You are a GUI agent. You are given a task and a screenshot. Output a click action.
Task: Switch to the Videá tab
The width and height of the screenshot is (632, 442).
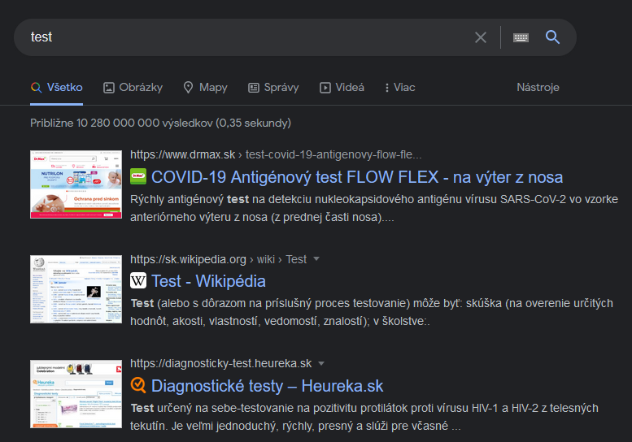pos(342,88)
